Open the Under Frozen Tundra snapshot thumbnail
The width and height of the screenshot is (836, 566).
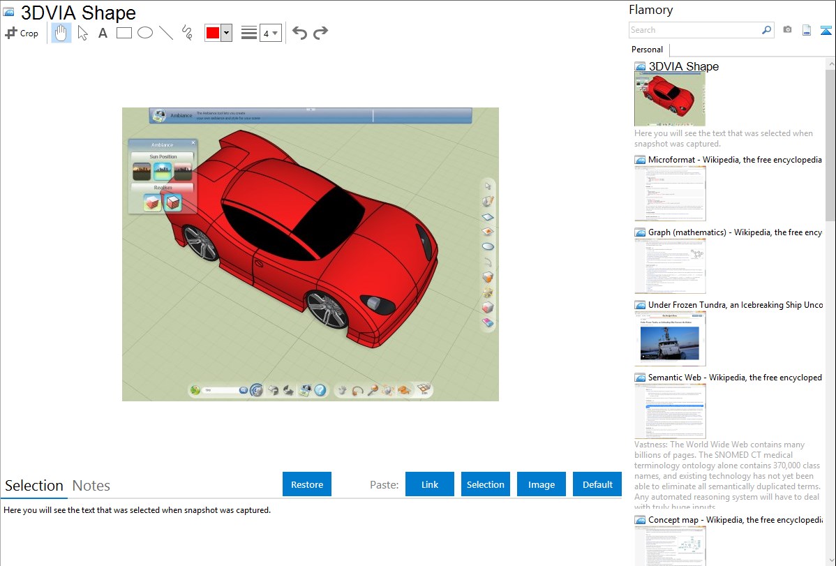(670, 338)
